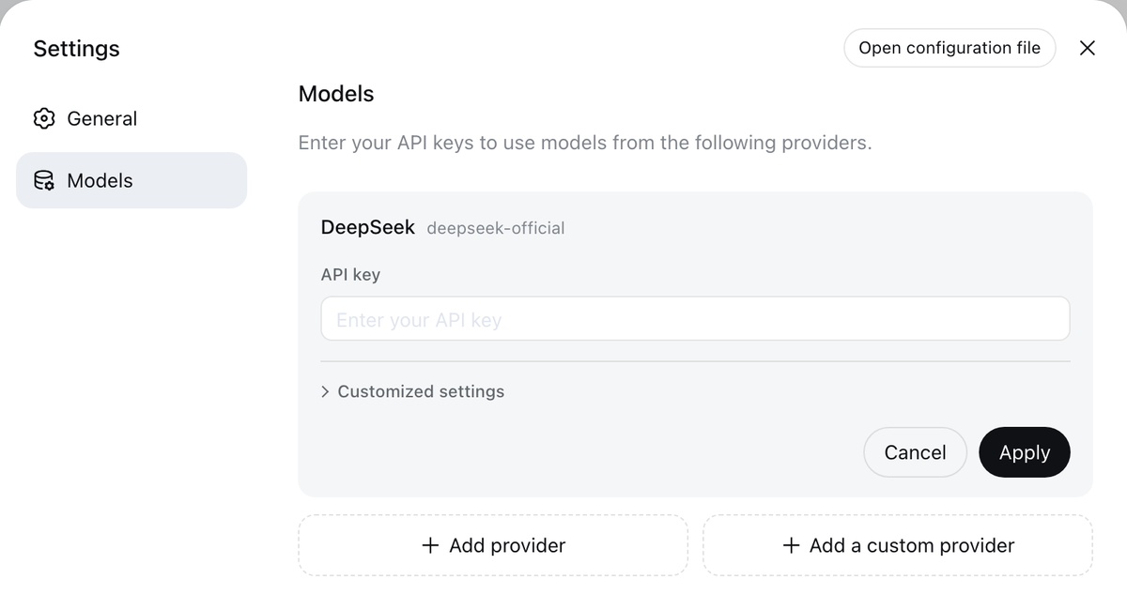Click the API key label

coord(350,275)
